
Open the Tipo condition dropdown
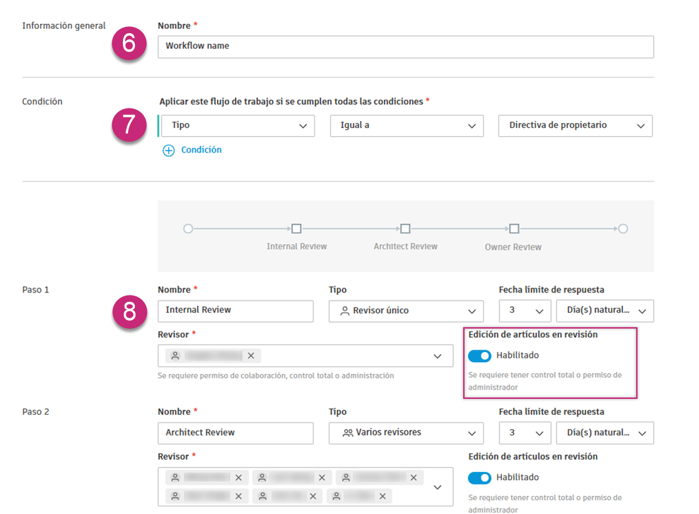point(237,126)
